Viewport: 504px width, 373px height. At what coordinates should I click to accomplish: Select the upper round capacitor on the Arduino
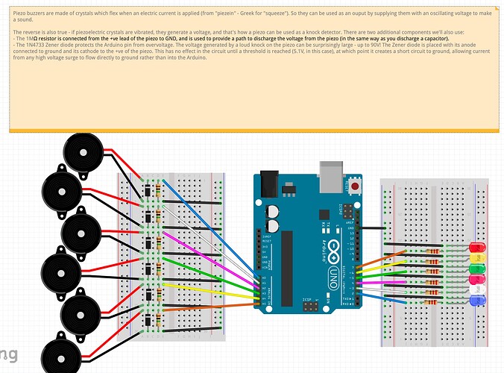coord(272,212)
